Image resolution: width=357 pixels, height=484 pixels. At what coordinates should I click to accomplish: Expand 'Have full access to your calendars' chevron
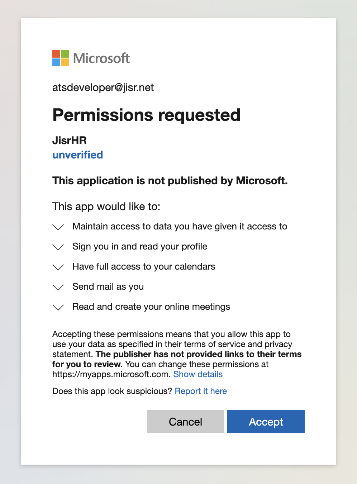[58, 267]
